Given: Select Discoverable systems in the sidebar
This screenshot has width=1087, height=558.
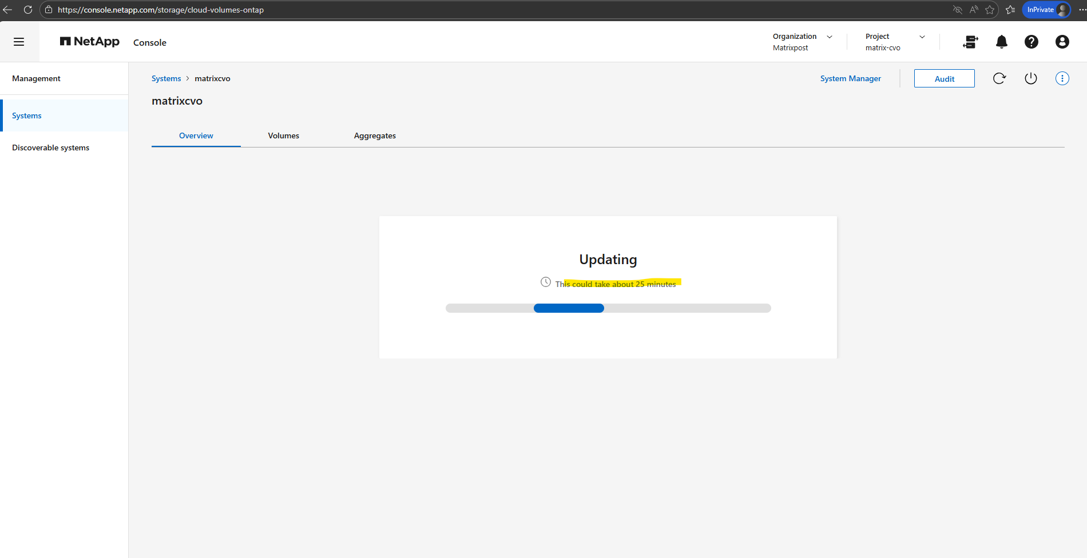Looking at the screenshot, I should pos(51,148).
